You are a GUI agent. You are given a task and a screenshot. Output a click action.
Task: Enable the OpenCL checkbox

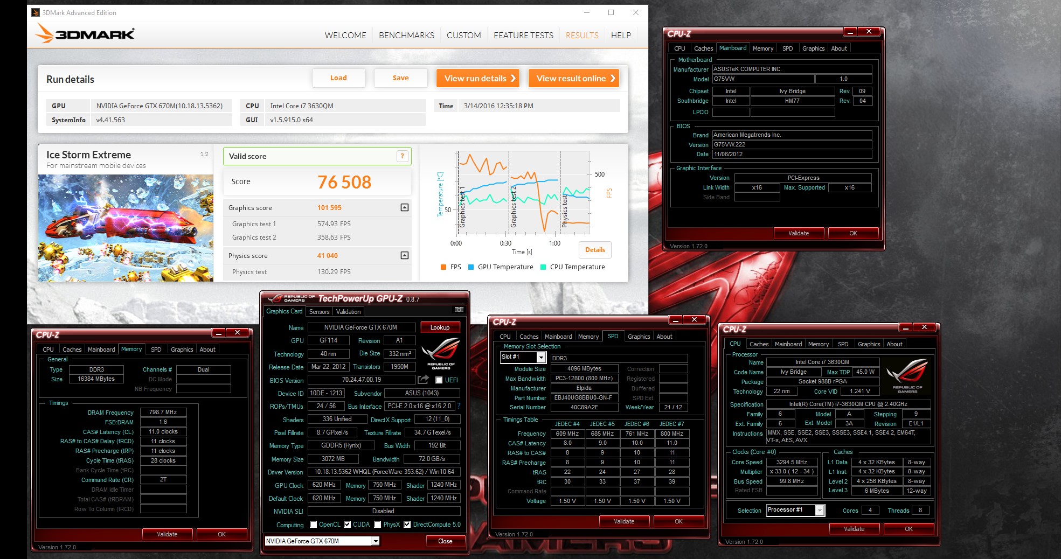tap(313, 525)
